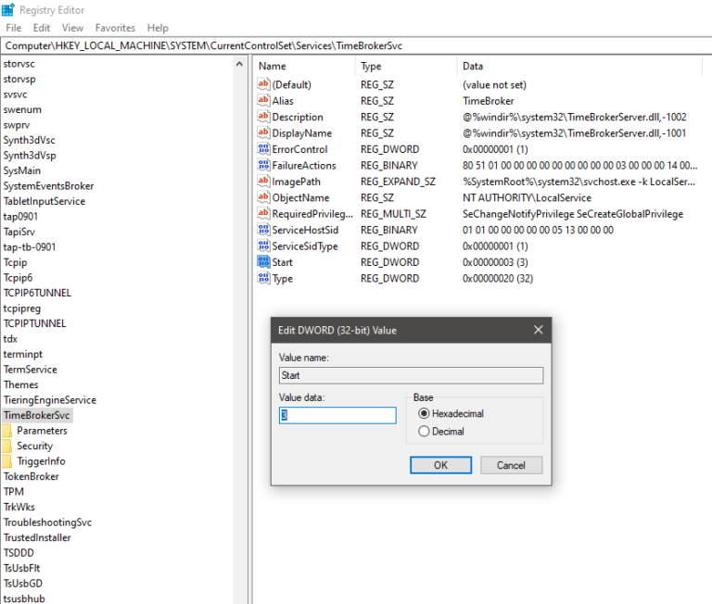712x604 pixels.
Task: Click the ErrorControl DWORD value icon
Action: tap(263, 149)
